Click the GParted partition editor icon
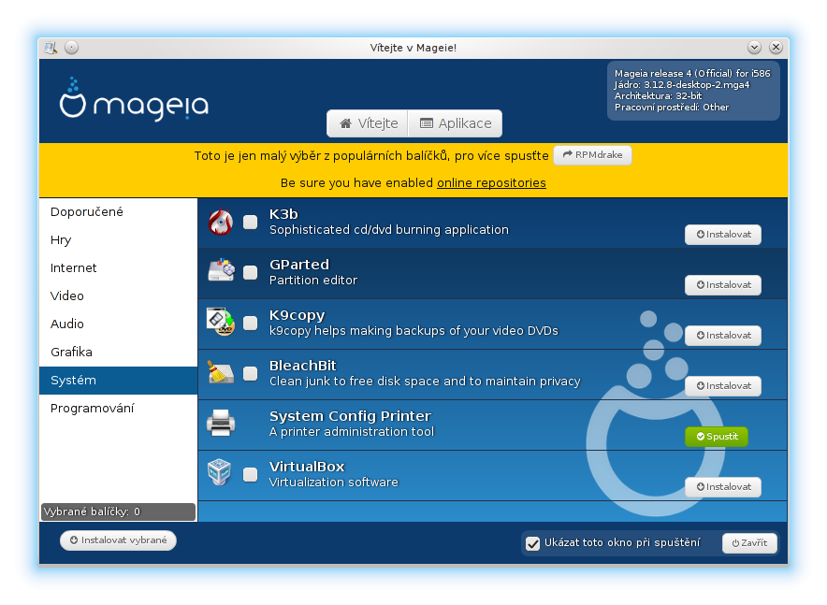The image size is (827, 605). tap(222, 270)
